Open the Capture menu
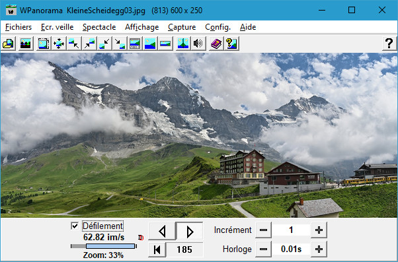 coord(182,27)
